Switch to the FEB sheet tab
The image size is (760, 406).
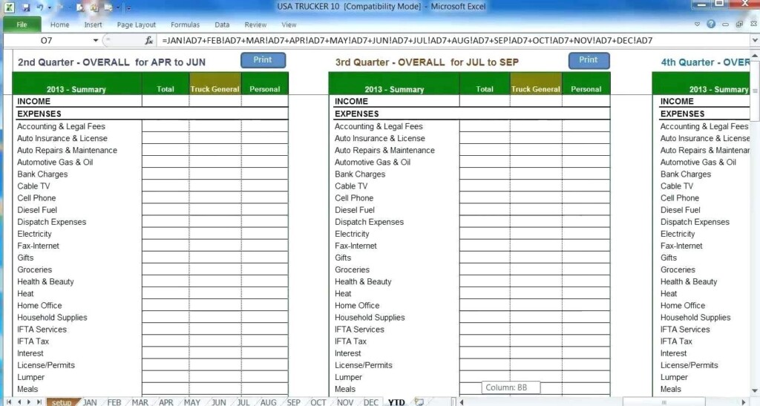(114, 402)
